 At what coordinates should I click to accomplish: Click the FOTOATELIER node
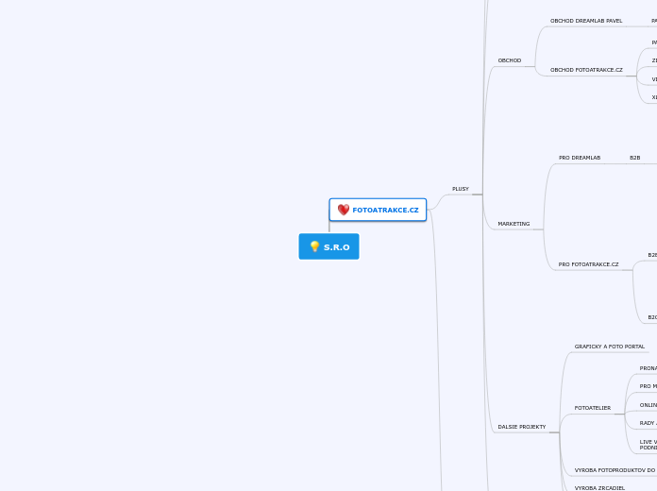[593, 408]
